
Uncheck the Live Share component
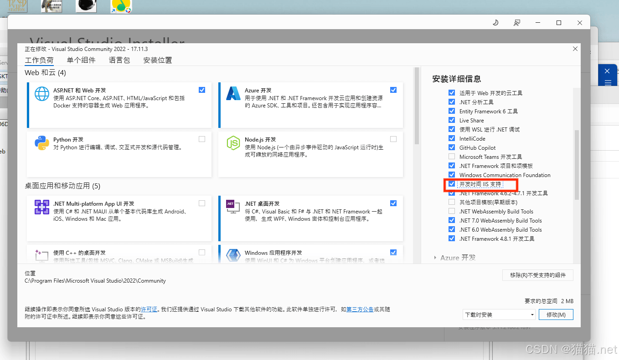tap(452, 120)
